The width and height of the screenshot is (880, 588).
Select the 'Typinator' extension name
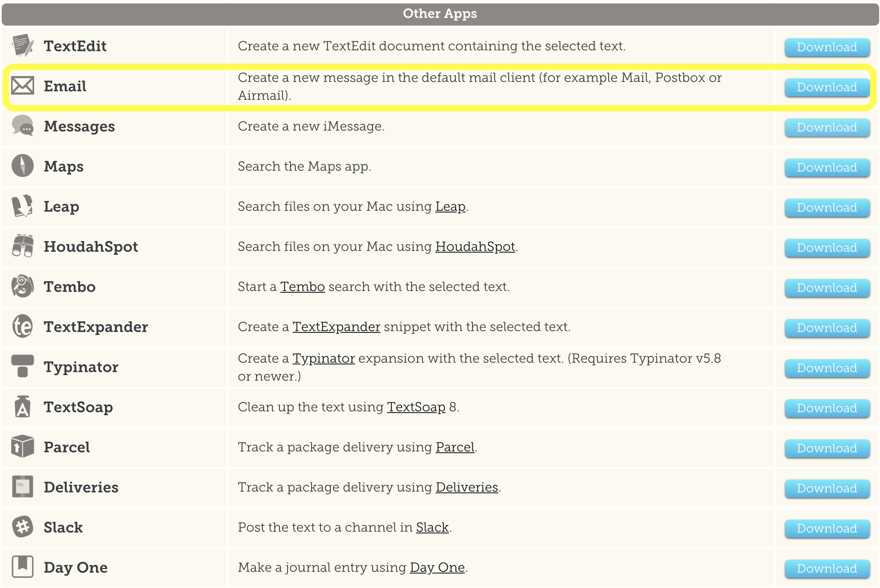coord(81,367)
